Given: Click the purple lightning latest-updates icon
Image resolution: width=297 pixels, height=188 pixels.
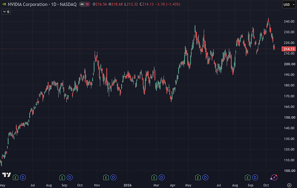Looking at the screenshot, I should (x=274, y=177).
